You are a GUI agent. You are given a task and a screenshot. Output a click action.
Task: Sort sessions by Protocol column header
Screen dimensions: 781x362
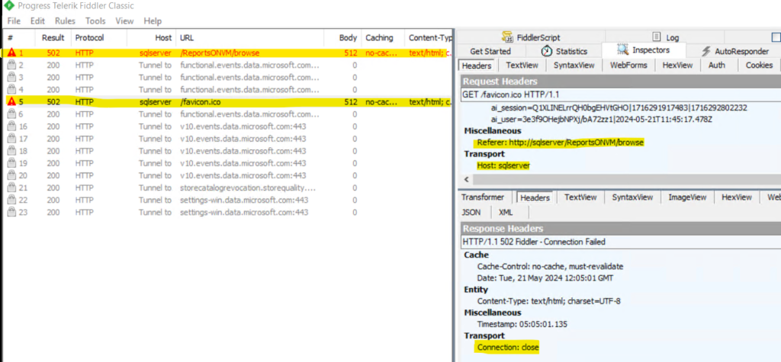(x=98, y=38)
